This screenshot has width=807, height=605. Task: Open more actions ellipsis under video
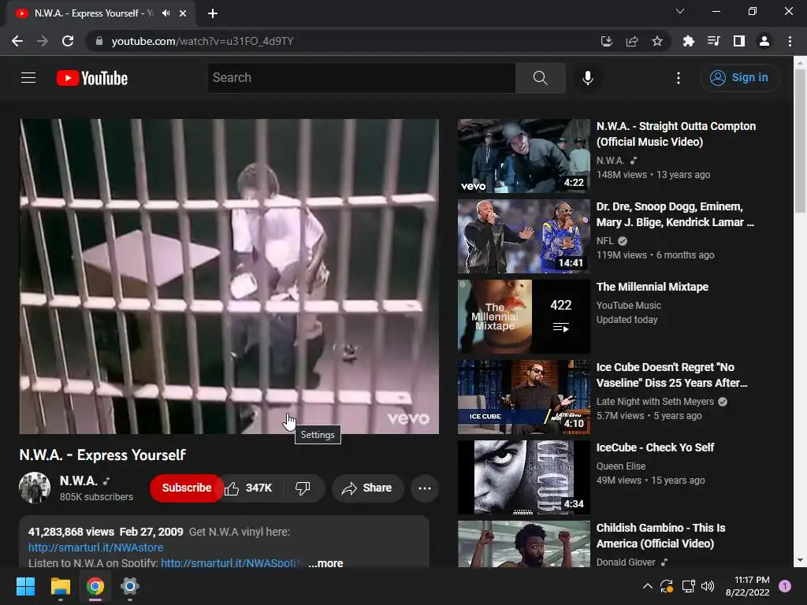(425, 488)
